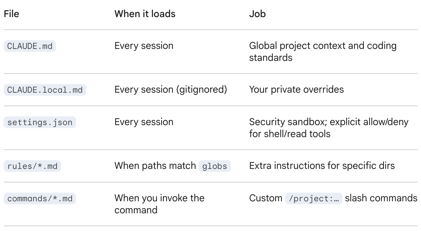This screenshot has height=231, width=421.
Task: Click "Every session" in the CLAUDE.md row
Action: coord(144,46)
